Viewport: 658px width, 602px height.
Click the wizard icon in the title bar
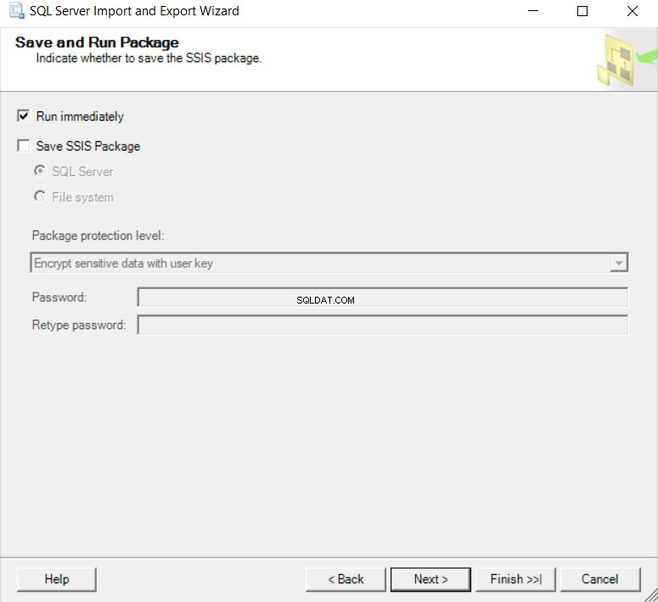17,11
